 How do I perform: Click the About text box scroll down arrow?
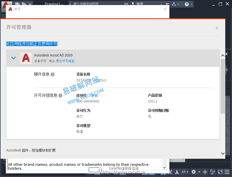coord(164,168)
